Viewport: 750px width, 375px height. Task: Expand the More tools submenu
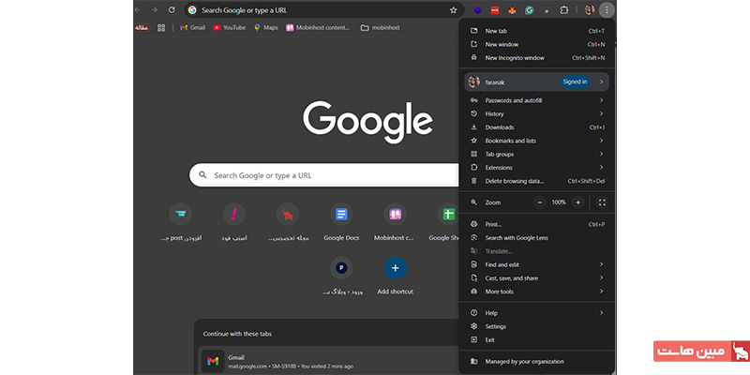(536, 292)
